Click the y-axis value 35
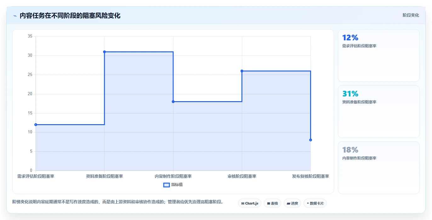Image resolution: width=432 pixels, height=220 pixels. 30,36
